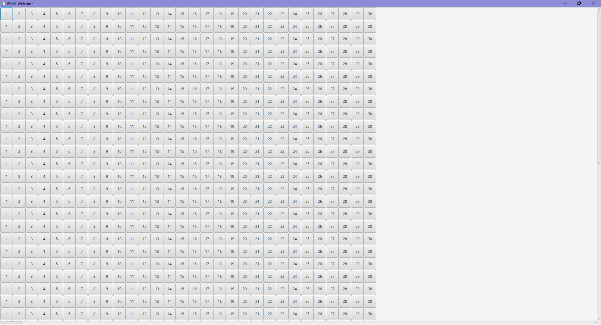Image resolution: width=601 pixels, height=325 pixels.
Task: Click button 1 in the second row
Action: tap(7, 26)
